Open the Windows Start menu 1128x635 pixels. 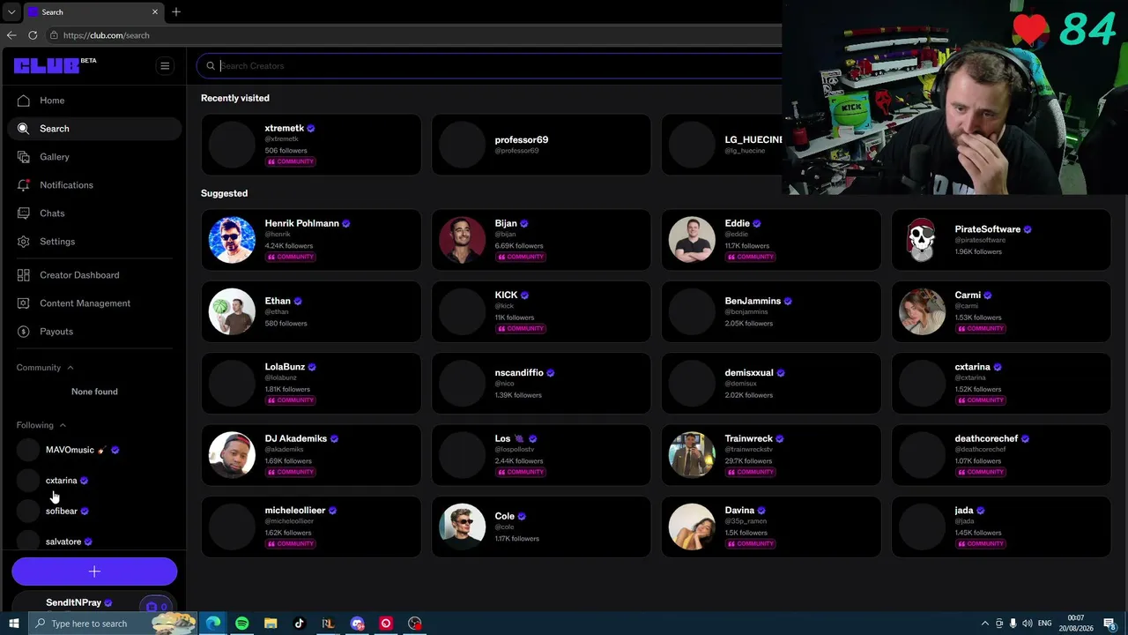click(13, 624)
